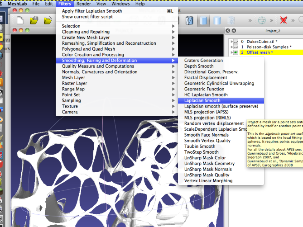The image size is (303, 227).
Task: Switch to hidden lines wireframe render mode
Action: [189, 20]
